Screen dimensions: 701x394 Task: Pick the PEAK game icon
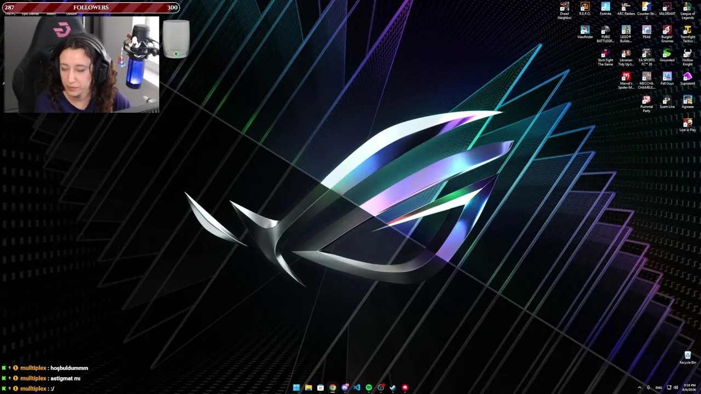(x=647, y=32)
